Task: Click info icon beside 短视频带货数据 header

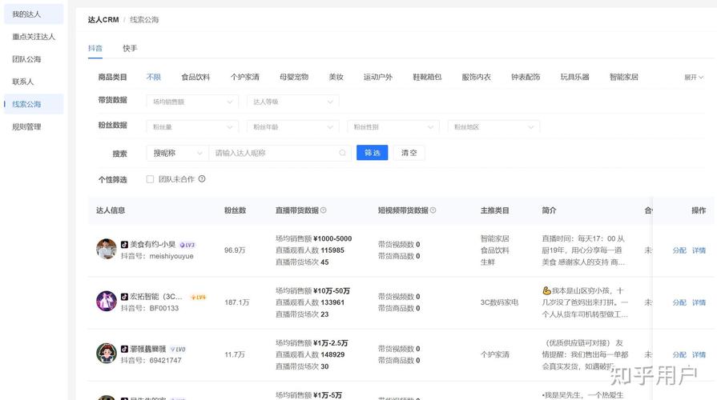Action: (433, 210)
